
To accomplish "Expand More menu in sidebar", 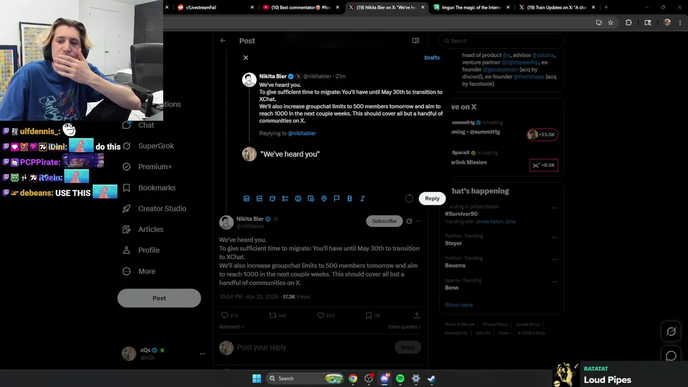I will pyautogui.click(x=139, y=271).
